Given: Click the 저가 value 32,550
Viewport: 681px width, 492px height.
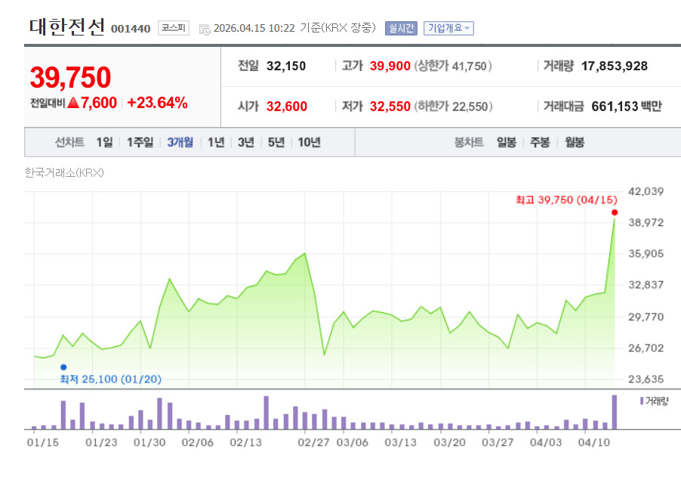Looking at the screenshot, I should click(x=390, y=107).
